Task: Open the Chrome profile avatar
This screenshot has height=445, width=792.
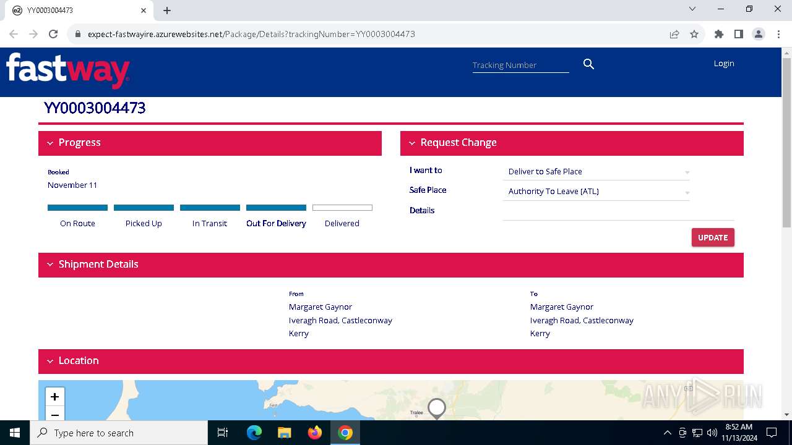Action: 759,34
